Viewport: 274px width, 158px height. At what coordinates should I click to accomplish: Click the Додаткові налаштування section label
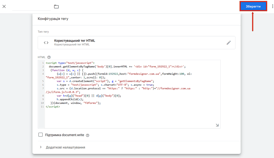click(x=65, y=147)
